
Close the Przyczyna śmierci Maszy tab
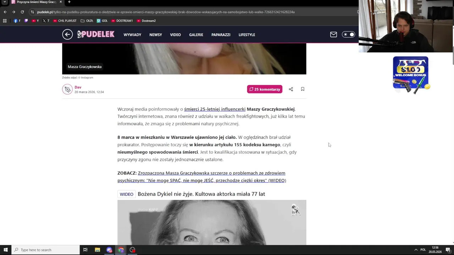(x=61, y=2)
